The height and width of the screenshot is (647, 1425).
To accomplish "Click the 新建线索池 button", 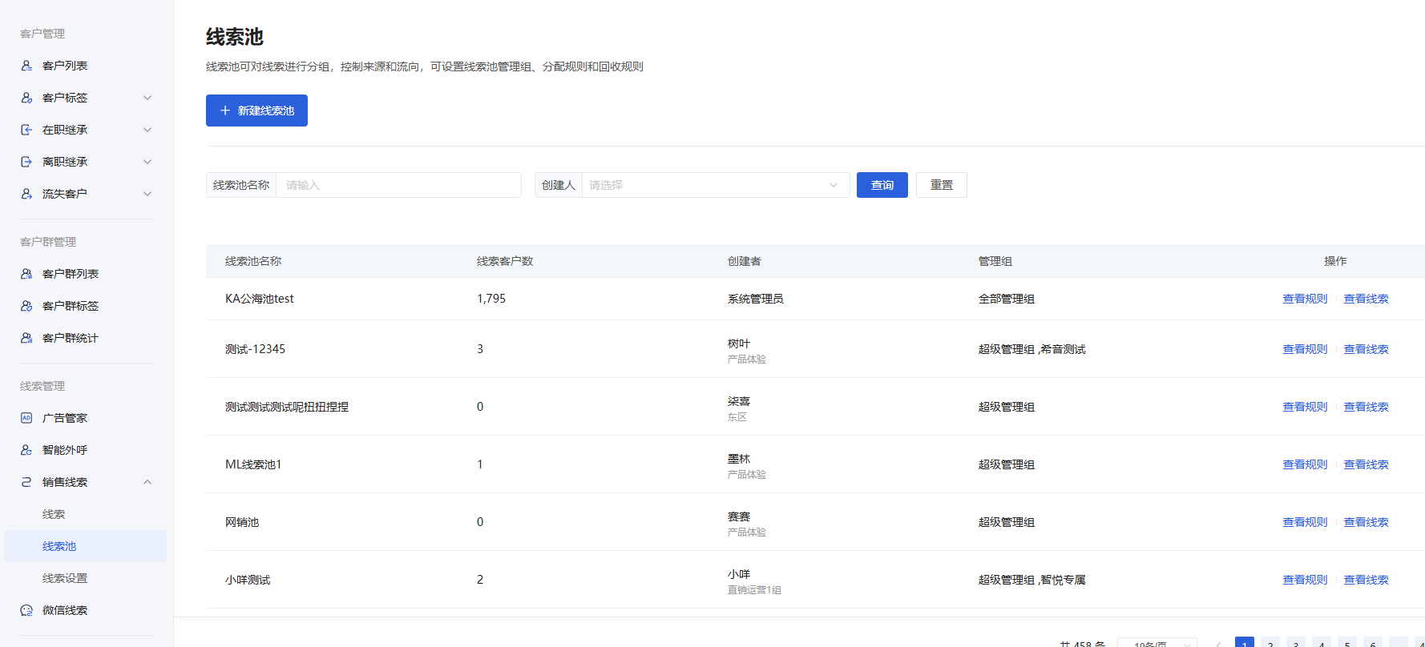I will 256,111.
